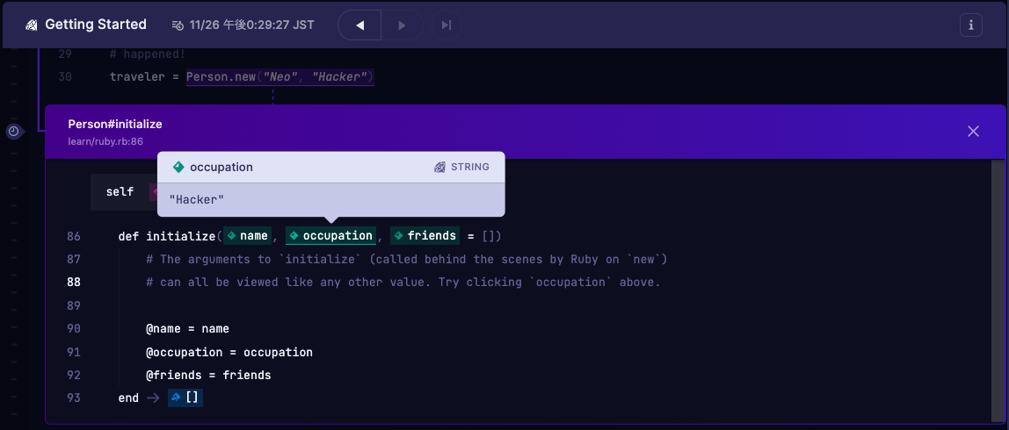1009x430 pixels.
Task: Click line number 88
Action: click(x=73, y=283)
